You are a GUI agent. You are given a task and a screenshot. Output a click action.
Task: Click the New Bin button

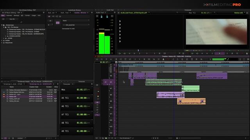tap(12, 19)
